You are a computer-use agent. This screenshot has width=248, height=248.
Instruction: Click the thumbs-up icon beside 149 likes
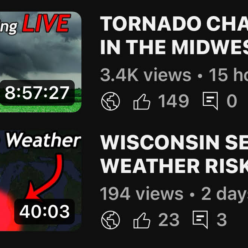tap(142, 101)
